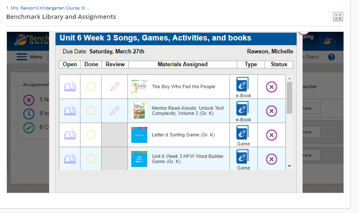The image size is (359, 213).
Task: Click review pencil for The Boy Who Fed His People
Action: [115, 87]
